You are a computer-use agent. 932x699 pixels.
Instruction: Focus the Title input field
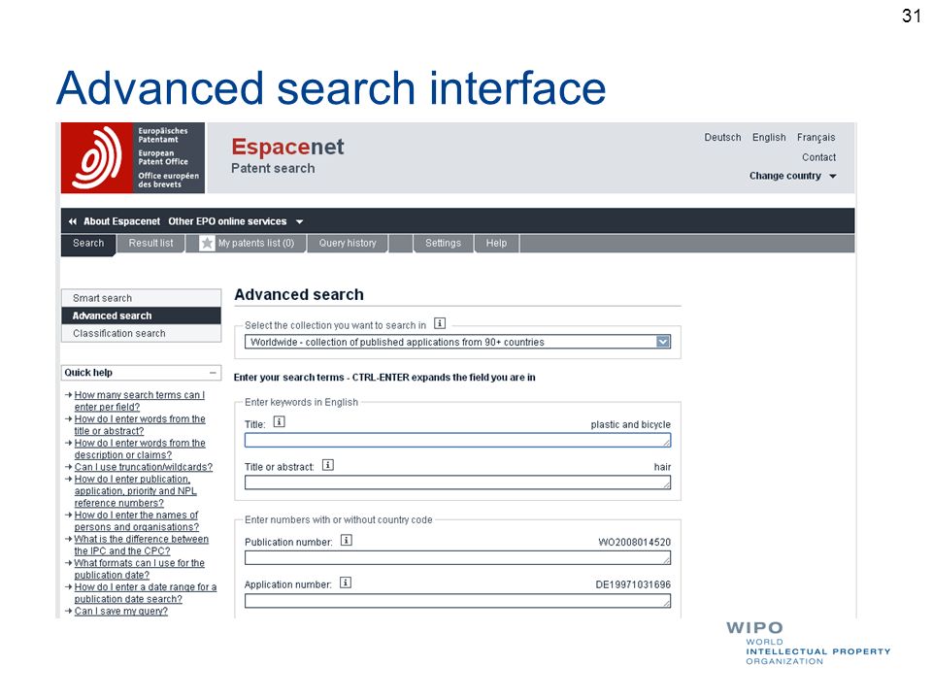pos(457,441)
